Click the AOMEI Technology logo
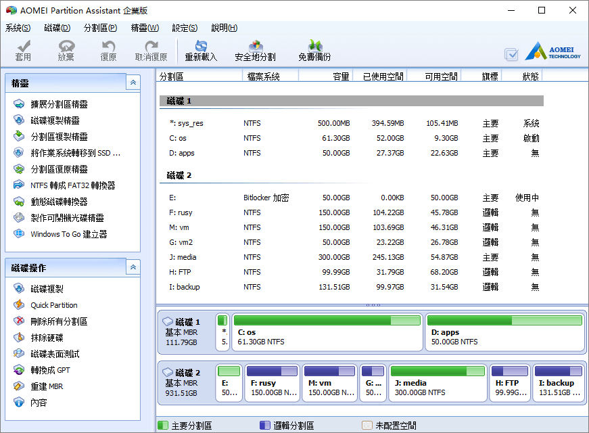 tap(553, 51)
